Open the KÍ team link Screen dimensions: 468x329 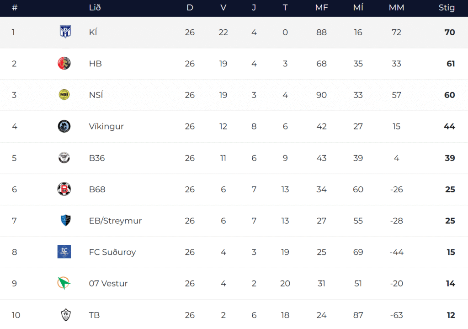[x=93, y=32]
